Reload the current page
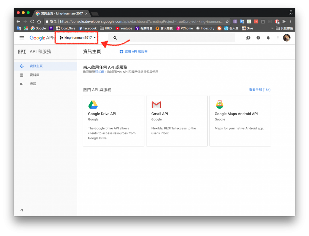This screenshot has height=236, width=309. (32, 21)
